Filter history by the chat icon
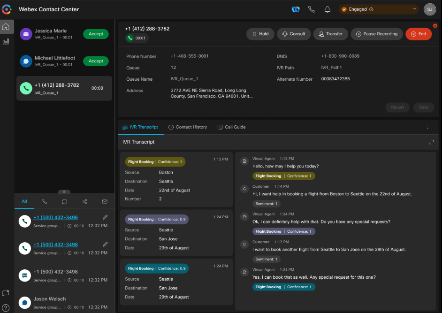The height and width of the screenshot is (313, 442). pyautogui.click(x=65, y=201)
